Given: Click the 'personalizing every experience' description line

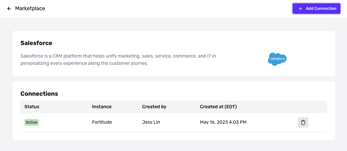Looking at the screenshot, I should 84,63.
